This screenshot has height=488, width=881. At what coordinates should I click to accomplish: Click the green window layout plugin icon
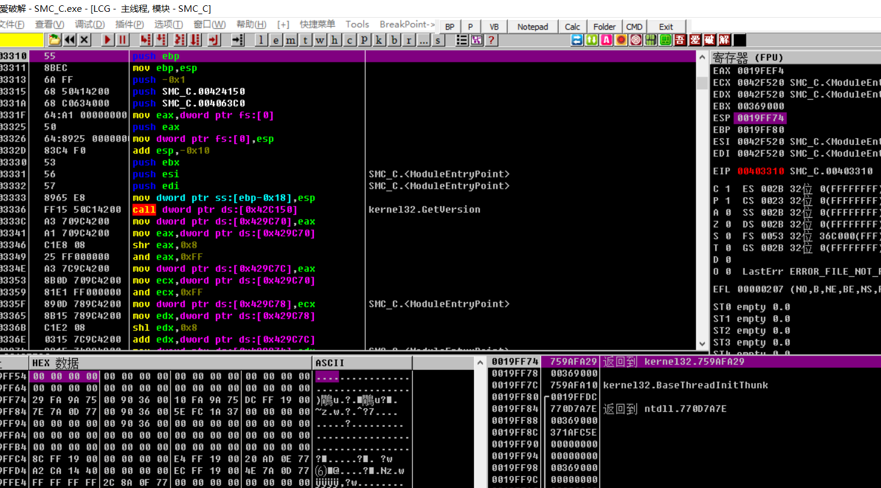[x=666, y=40]
